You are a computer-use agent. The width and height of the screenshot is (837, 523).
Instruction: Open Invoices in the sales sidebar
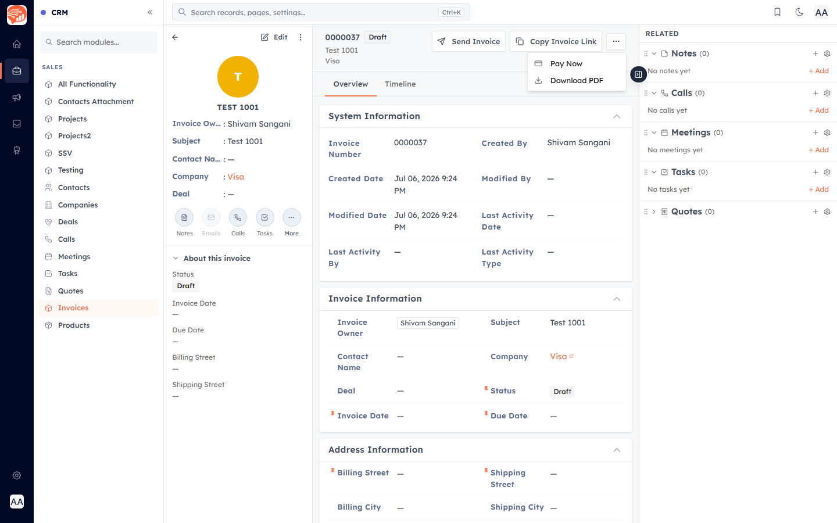[99, 308]
